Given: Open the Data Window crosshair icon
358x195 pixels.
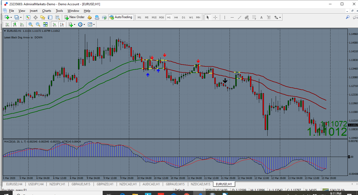Looking at the screenshot, I should pyautogui.click(x=35, y=17).
